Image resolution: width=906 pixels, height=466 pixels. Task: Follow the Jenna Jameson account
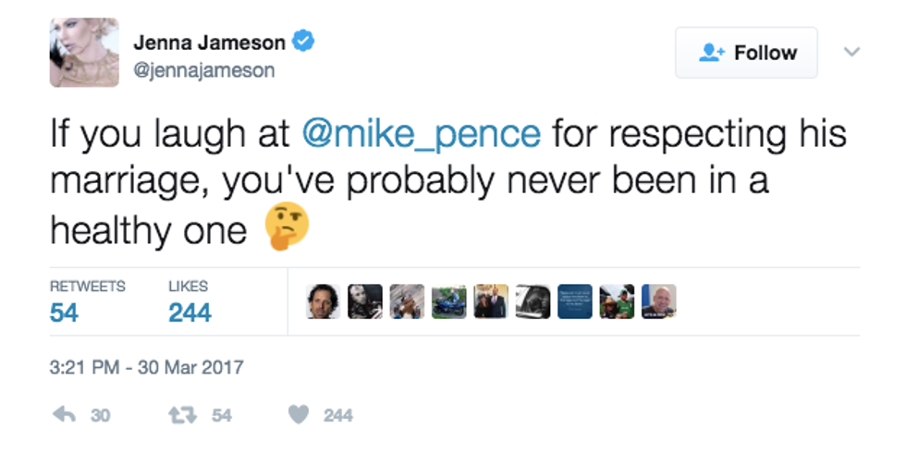(x=746, y=53)
